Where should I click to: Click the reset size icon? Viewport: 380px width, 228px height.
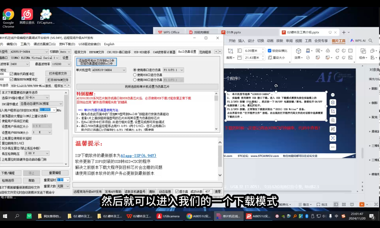click(x=270, y=58)
